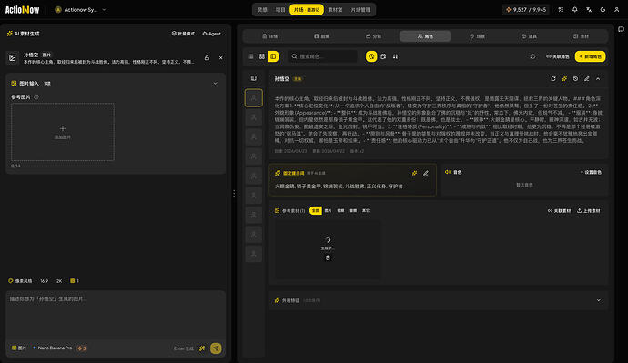Delete the generating material item
This screenshot has height=363, width=628.
[x=328, y=257]
